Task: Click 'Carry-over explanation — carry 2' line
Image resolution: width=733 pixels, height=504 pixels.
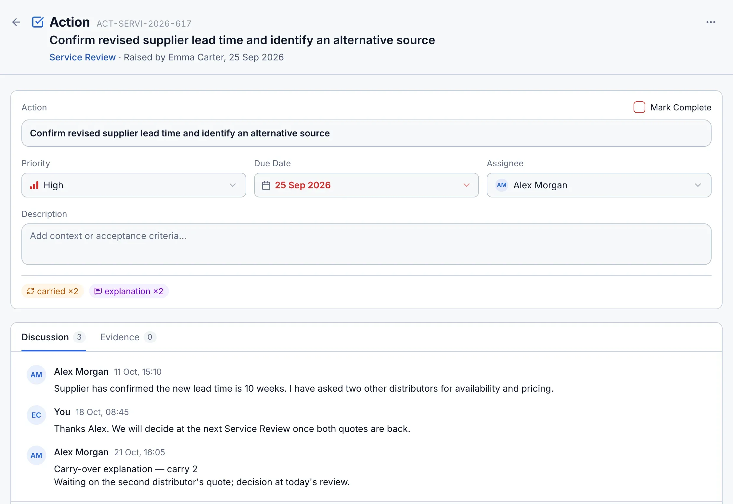Action: point(126,469)
